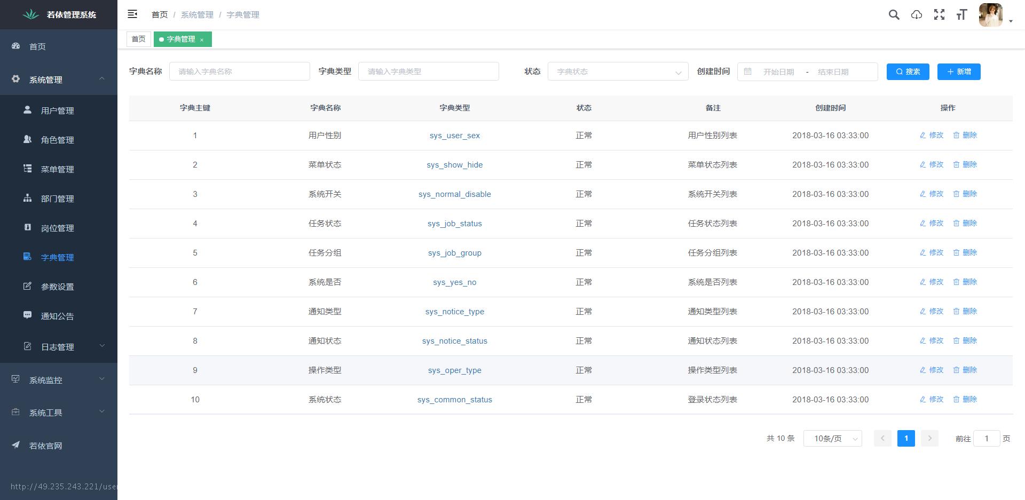Select page 1 in pagination
Viewport: 1025px width, 500px height.
[x=906, y=438]
